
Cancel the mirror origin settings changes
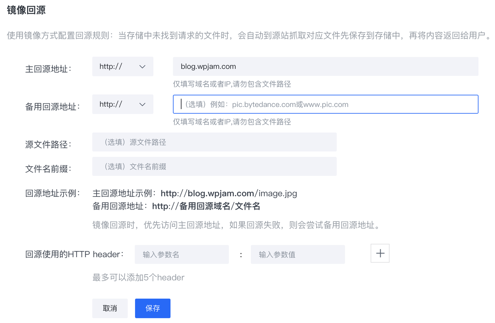click(110, 308)
